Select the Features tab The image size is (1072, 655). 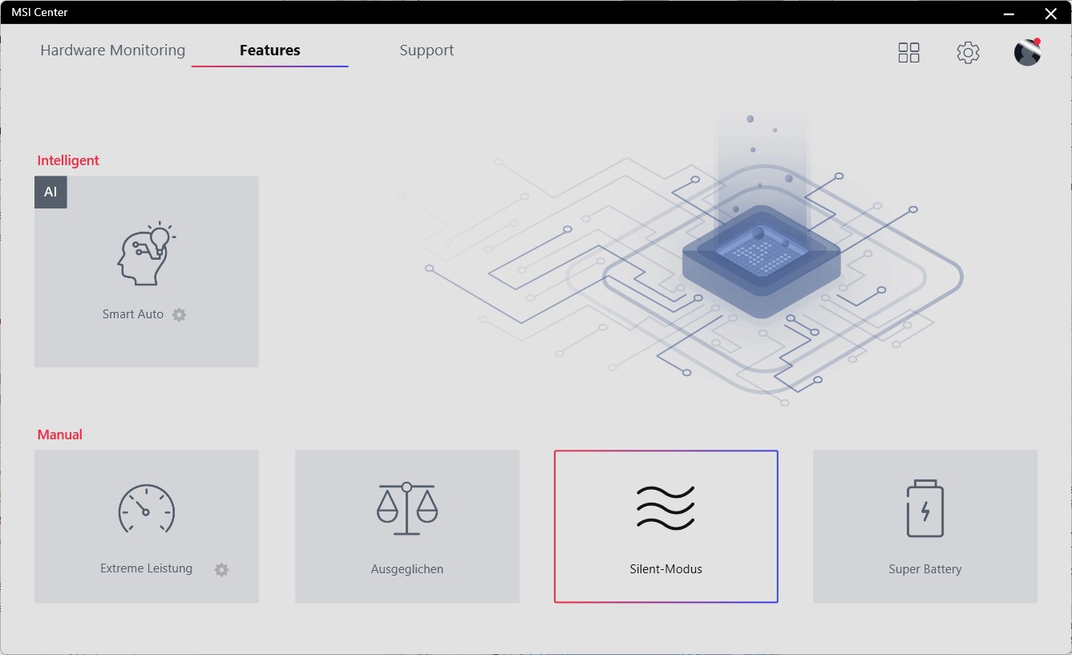pos(269,51)
